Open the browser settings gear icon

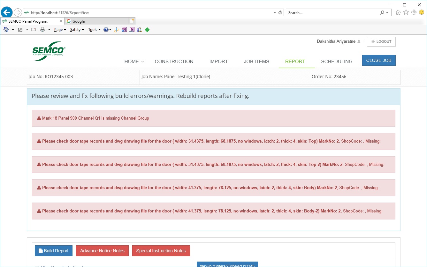414,12
